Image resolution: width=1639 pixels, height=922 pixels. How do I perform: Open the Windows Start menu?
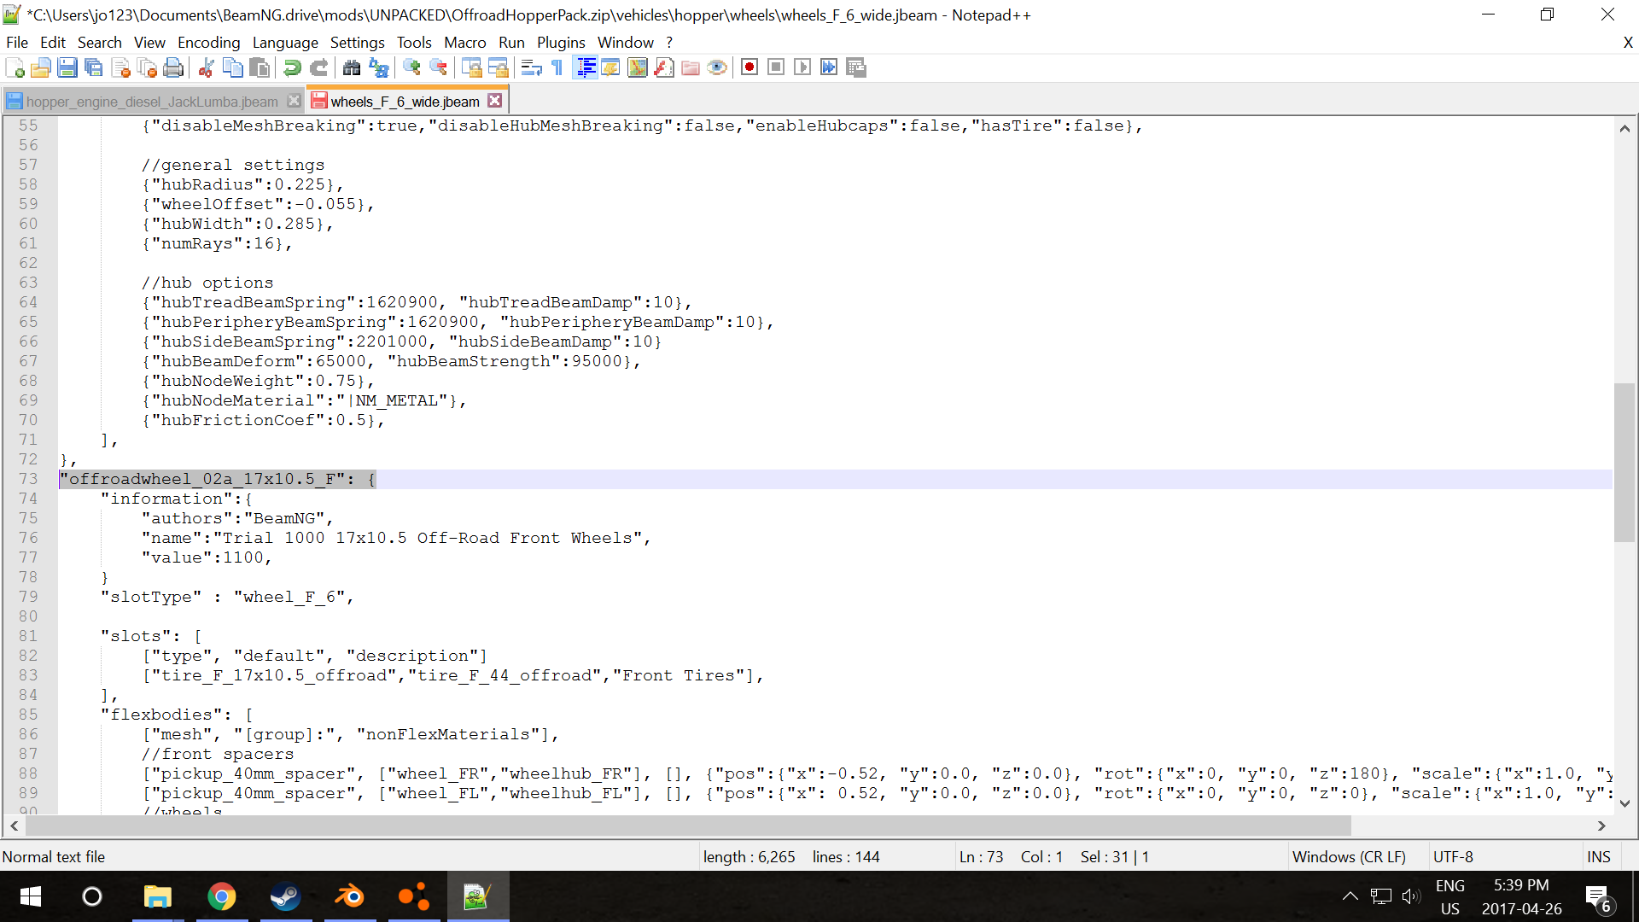[x=31, y=896]
